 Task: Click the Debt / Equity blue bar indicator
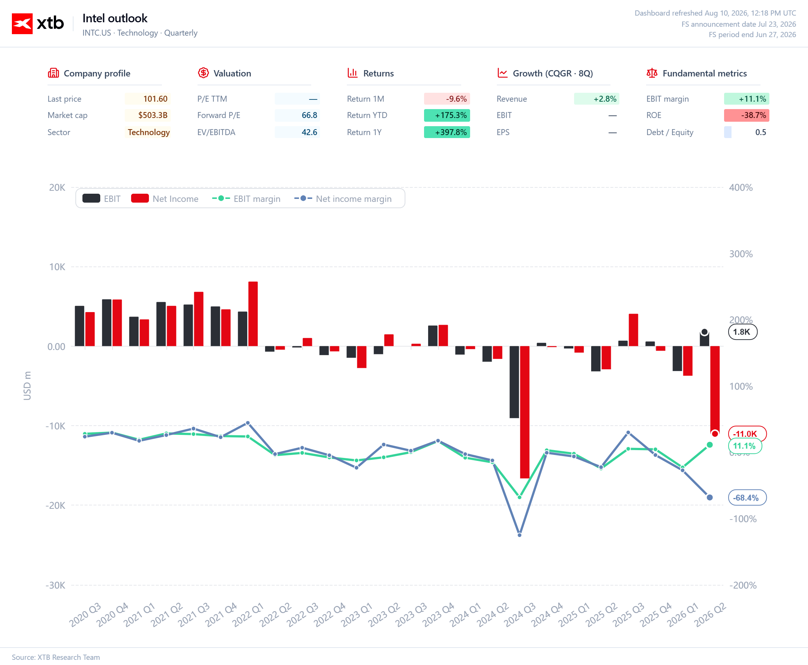coord(727,132)
